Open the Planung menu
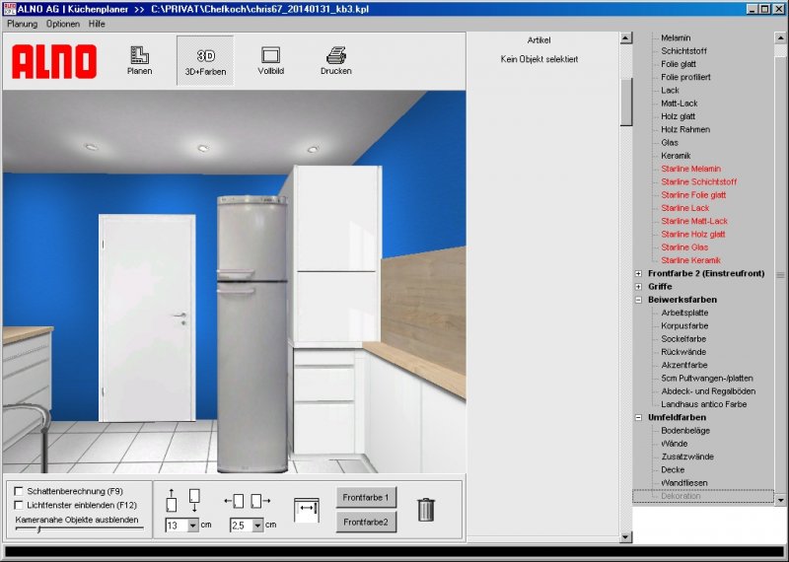 click(22, 23)
